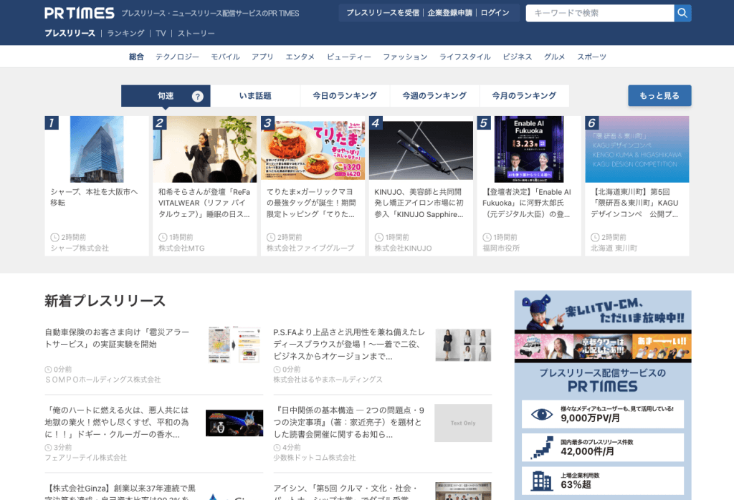Click the もっと見る button
This screenshot has width=734, height=500.
coord(659,95)
